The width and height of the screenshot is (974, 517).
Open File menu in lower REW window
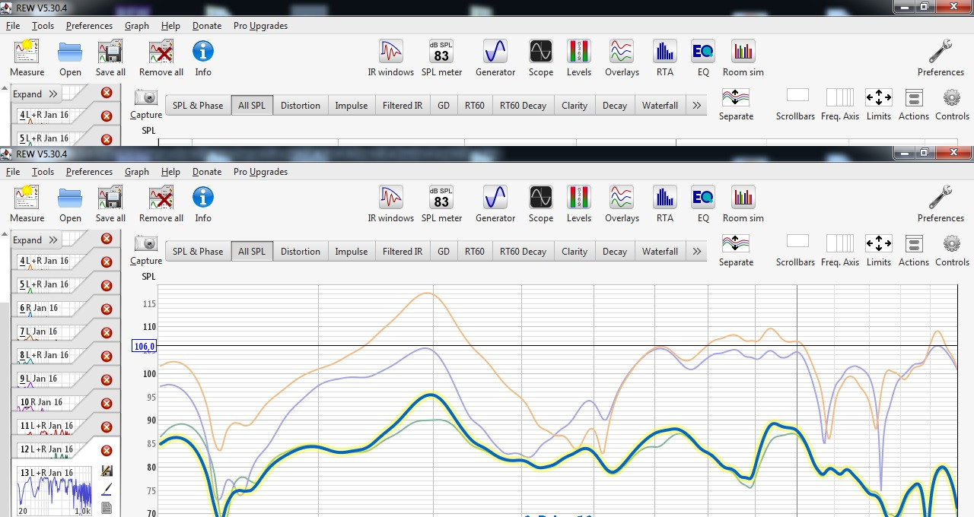(13, 172)
